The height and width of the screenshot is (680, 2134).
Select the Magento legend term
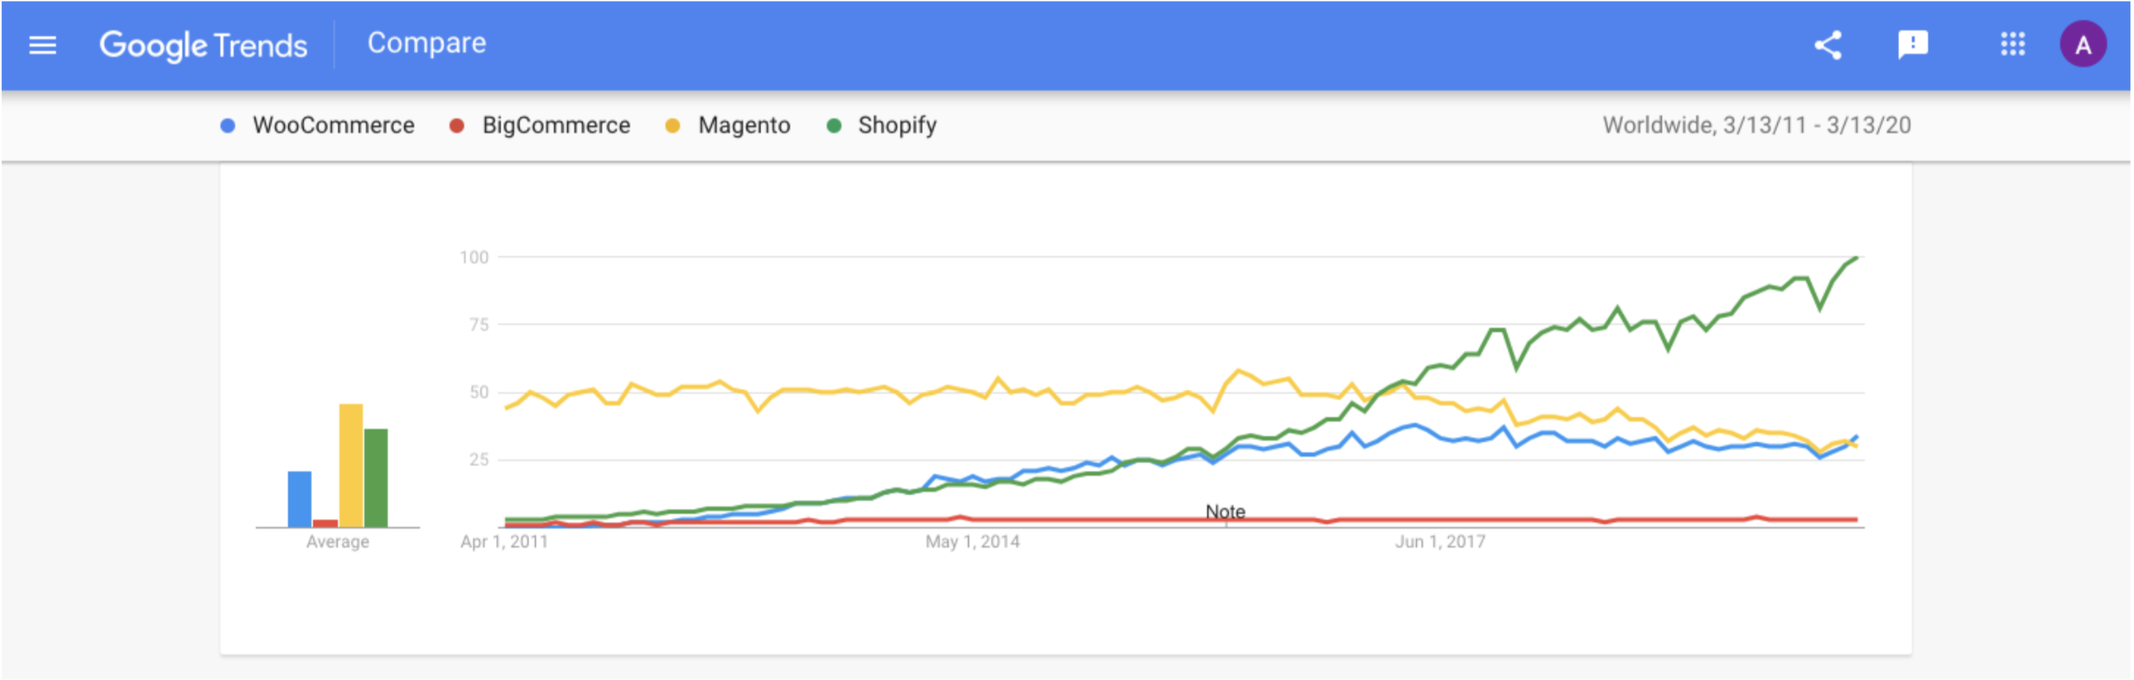[744, 125]
